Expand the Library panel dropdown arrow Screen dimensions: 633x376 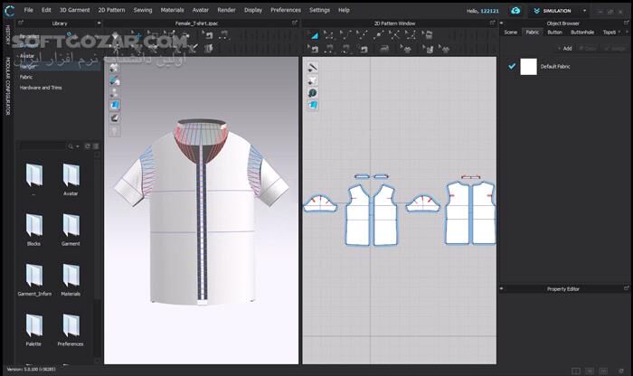(99, 23)
